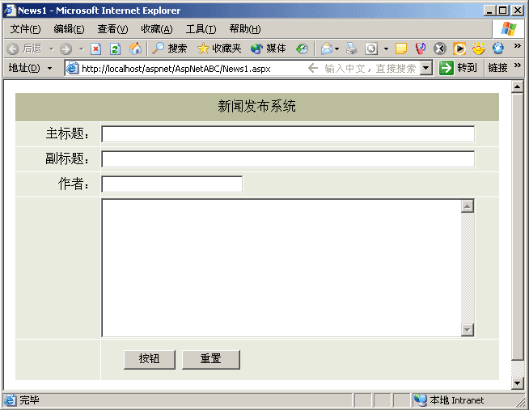
Task: Click the page scrollbar down arrow
Action: [x=517, y=383]
